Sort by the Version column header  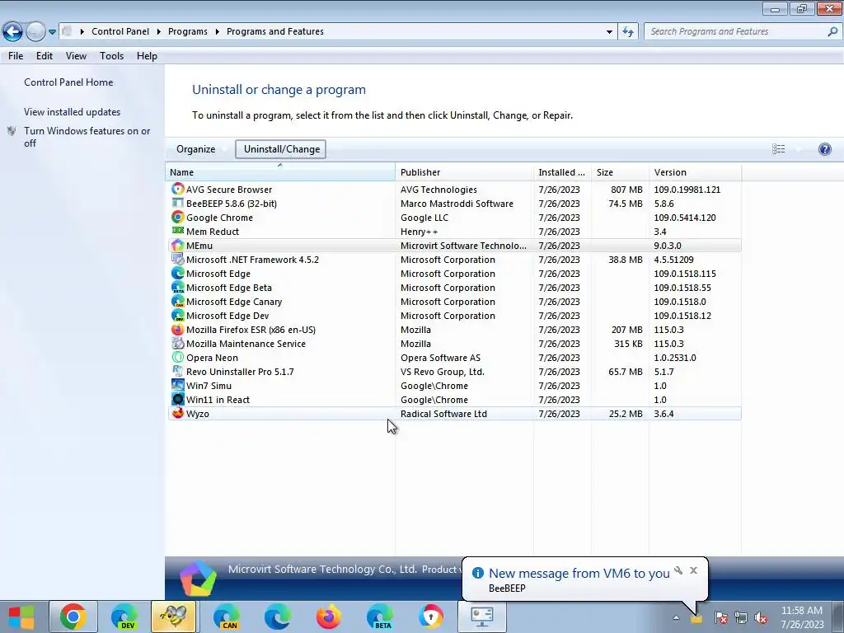[x=695, y=172]
